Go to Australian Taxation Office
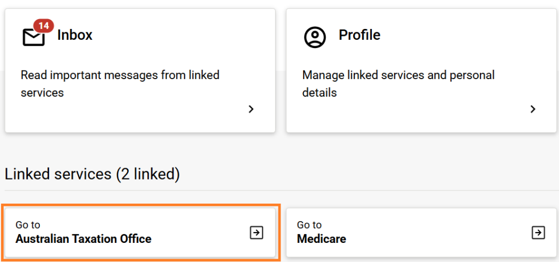 [x=140, y=233]
